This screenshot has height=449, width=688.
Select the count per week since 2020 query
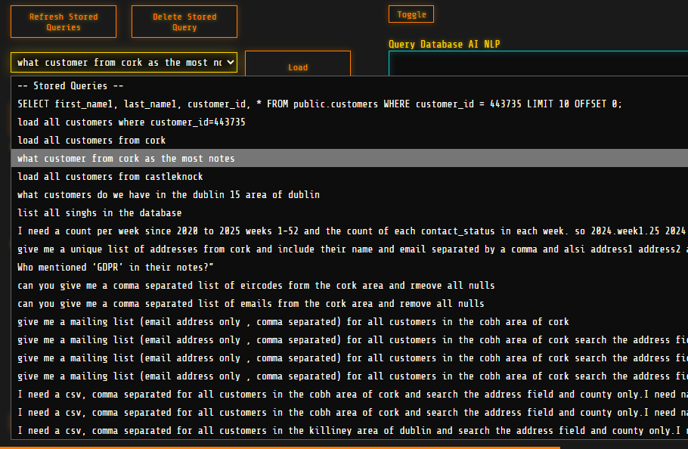(x=348, y=231)
